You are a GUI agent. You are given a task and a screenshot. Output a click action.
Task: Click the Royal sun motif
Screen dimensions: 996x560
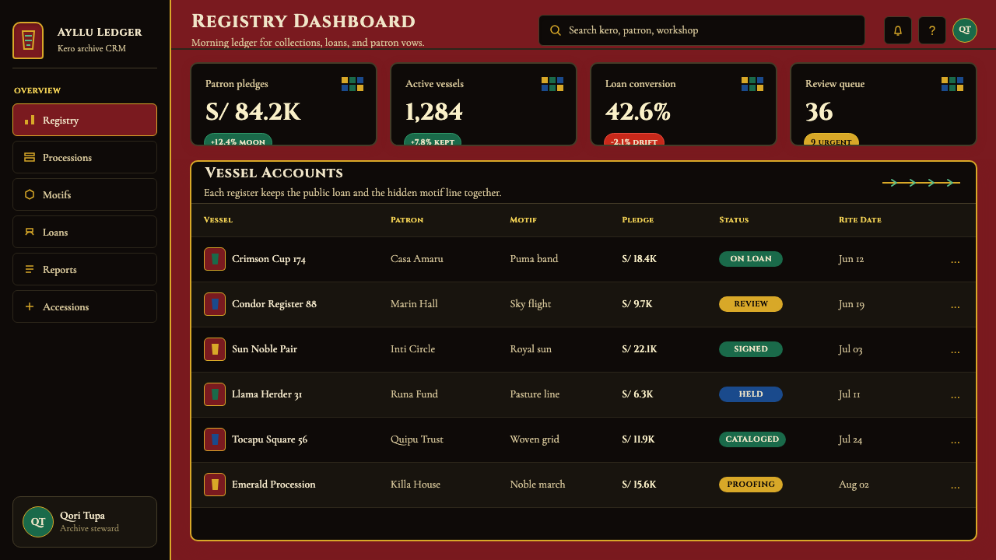pos(531,349)
